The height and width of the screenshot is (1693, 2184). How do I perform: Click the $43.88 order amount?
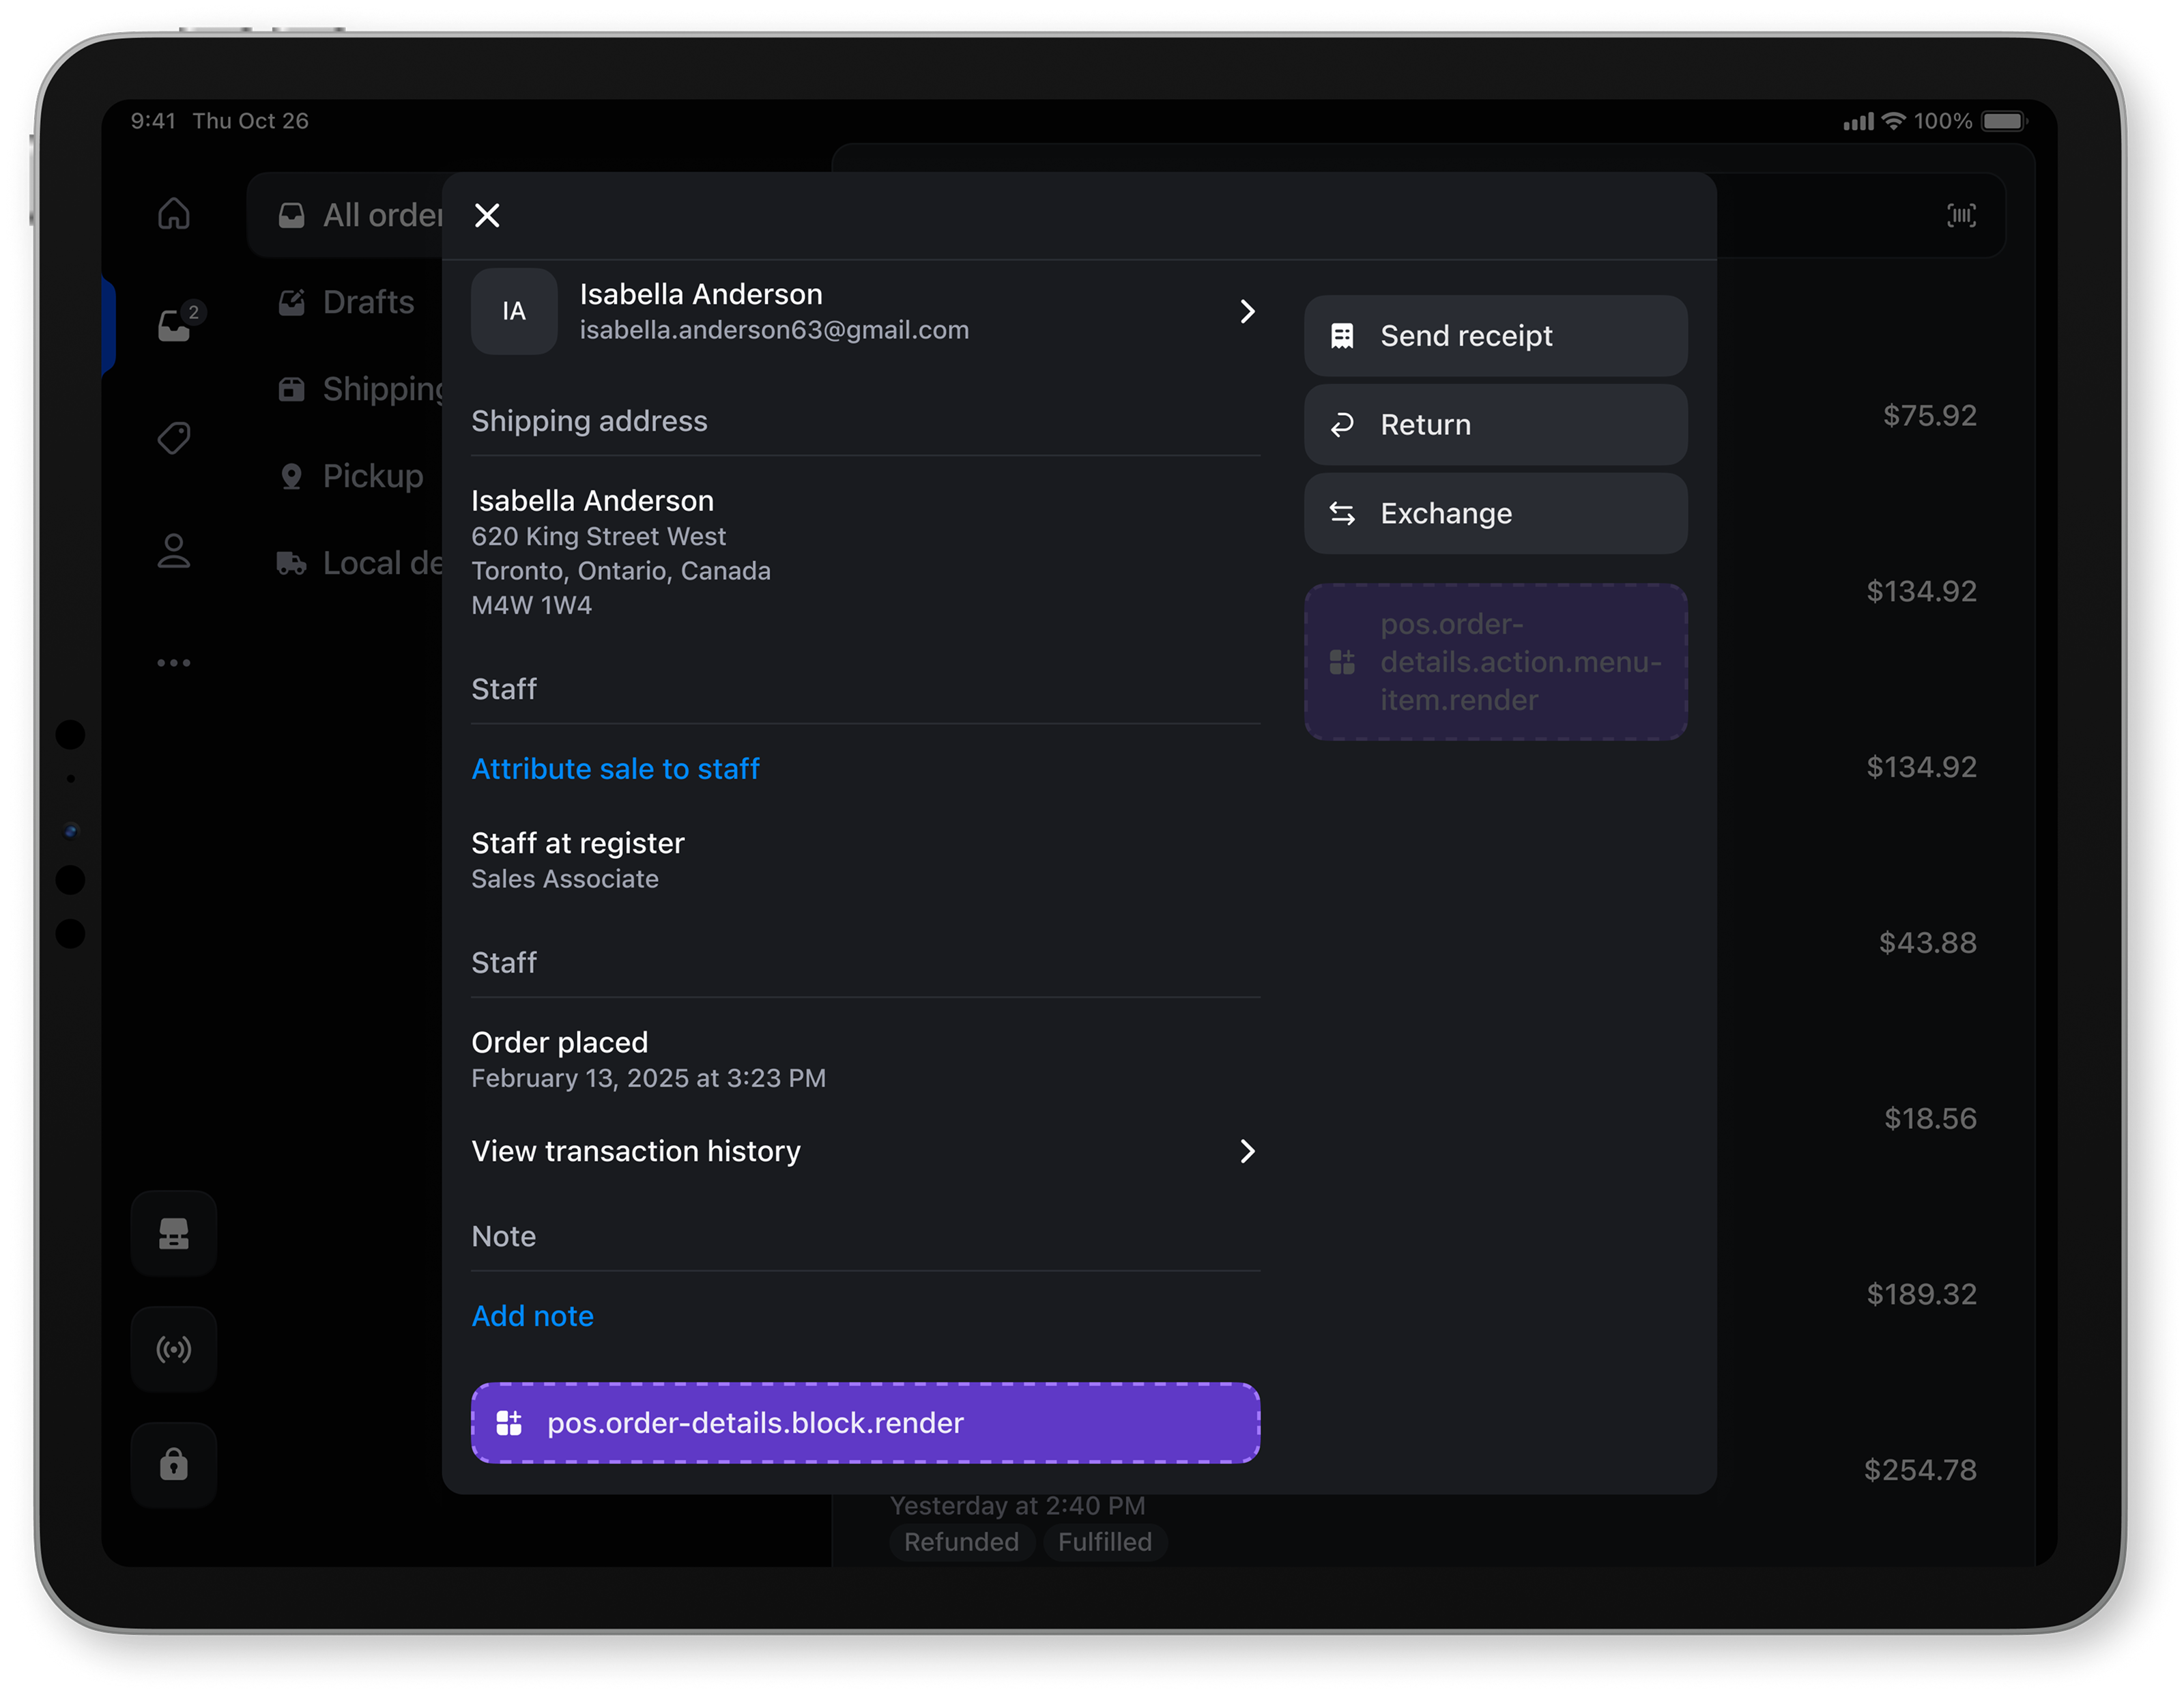click(1927, 942)
